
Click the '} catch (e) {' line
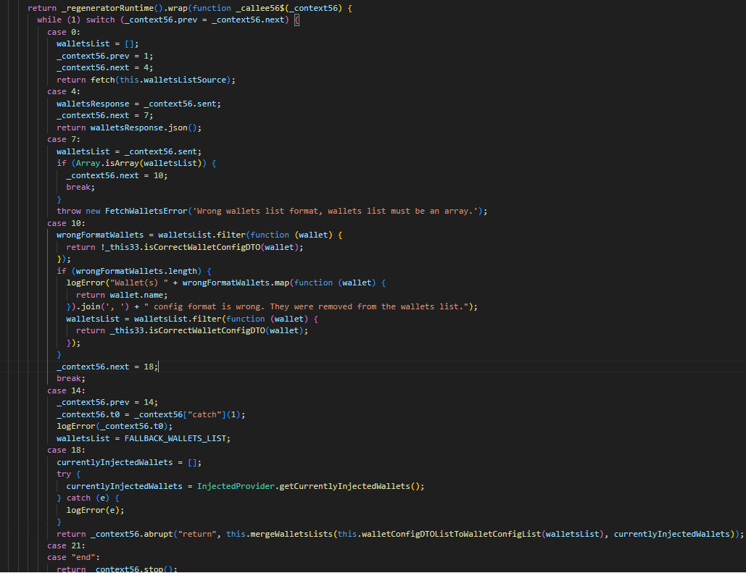point(88,498)
